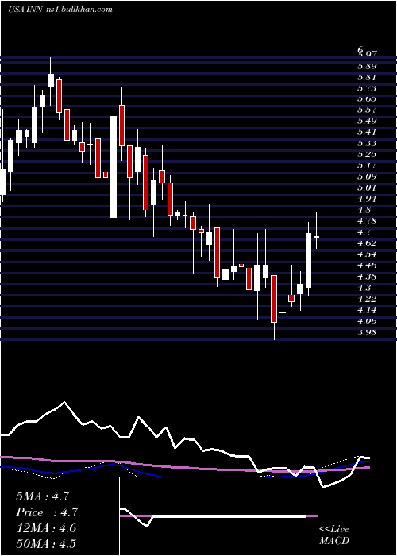Click the 5.73 price axis label
This screenshot has width=397, height=556.
point(367,88)
